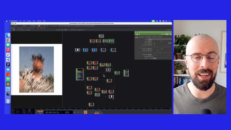Click the comment icon in parameter header
Image resolution: width=231 pixels, height=130 pixels.
tap(163, 34)
